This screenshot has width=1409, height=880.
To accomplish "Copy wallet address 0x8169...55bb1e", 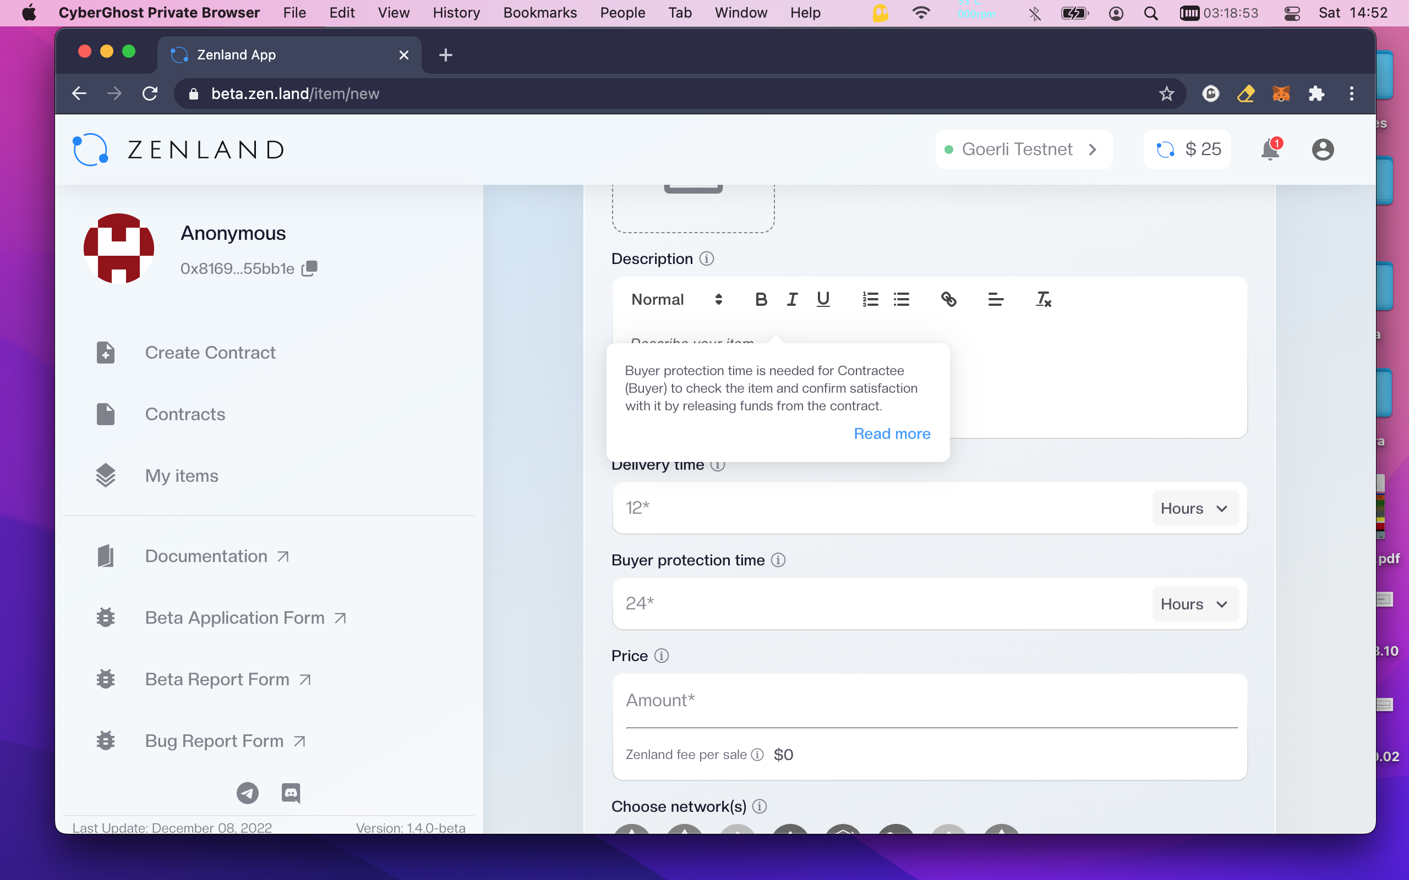I will tap(309, 268).
